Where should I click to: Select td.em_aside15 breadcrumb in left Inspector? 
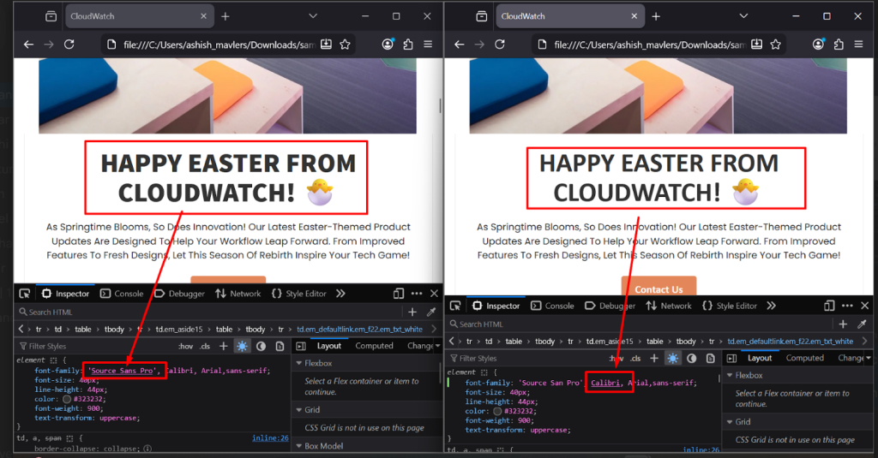coord(179,330)
